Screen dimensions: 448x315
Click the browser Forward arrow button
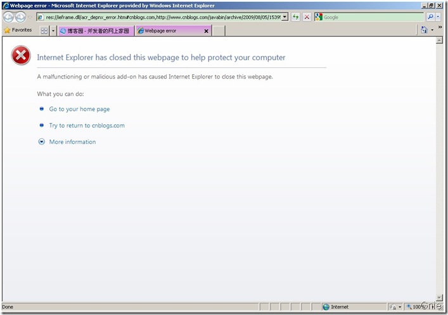pos(20,17)
